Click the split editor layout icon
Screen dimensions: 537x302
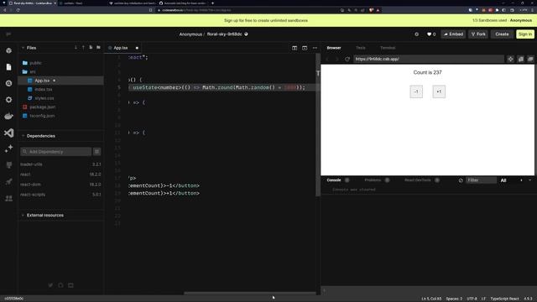point(295,48)
